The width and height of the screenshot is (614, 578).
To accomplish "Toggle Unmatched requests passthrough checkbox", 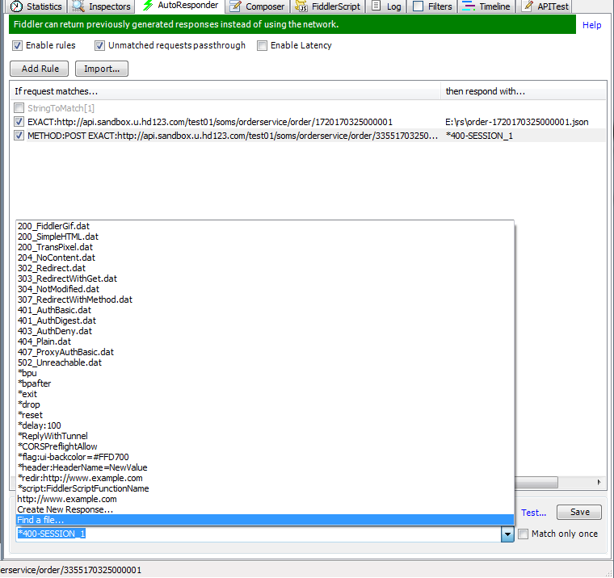I will (x=99, y=45).
